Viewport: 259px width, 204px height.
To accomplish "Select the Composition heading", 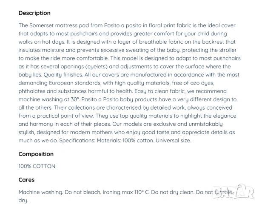I will point(36,154).
